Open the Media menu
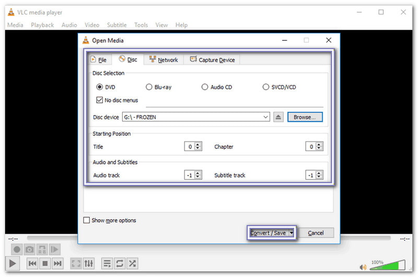Screen dimensions: 418x277 [x=15, y=25]
